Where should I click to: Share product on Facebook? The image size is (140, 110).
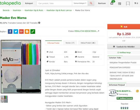(x=10, y=31)
